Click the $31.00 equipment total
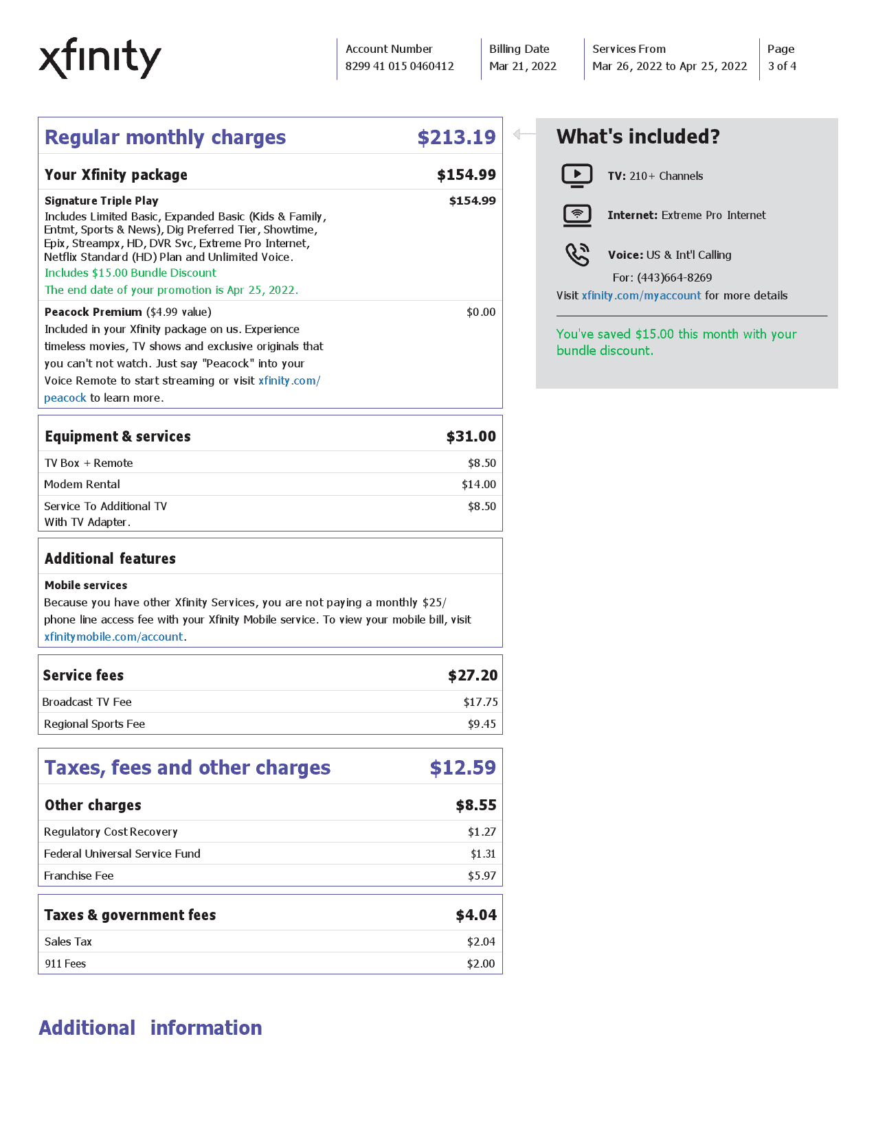Screen dimensions: 876x1133 [471, 436]
